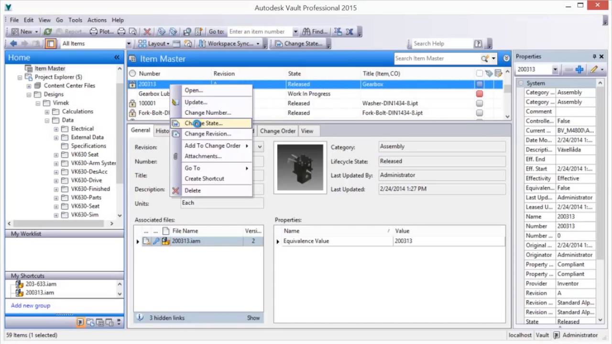612x344 pixels.
Task: Switch to the View tab
Action: [307, 131]
